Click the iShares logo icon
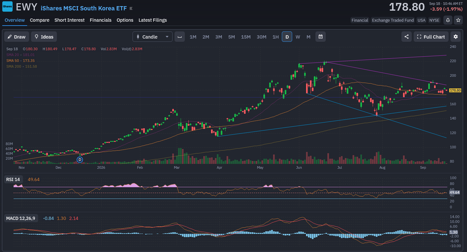 tap(7, 7)
